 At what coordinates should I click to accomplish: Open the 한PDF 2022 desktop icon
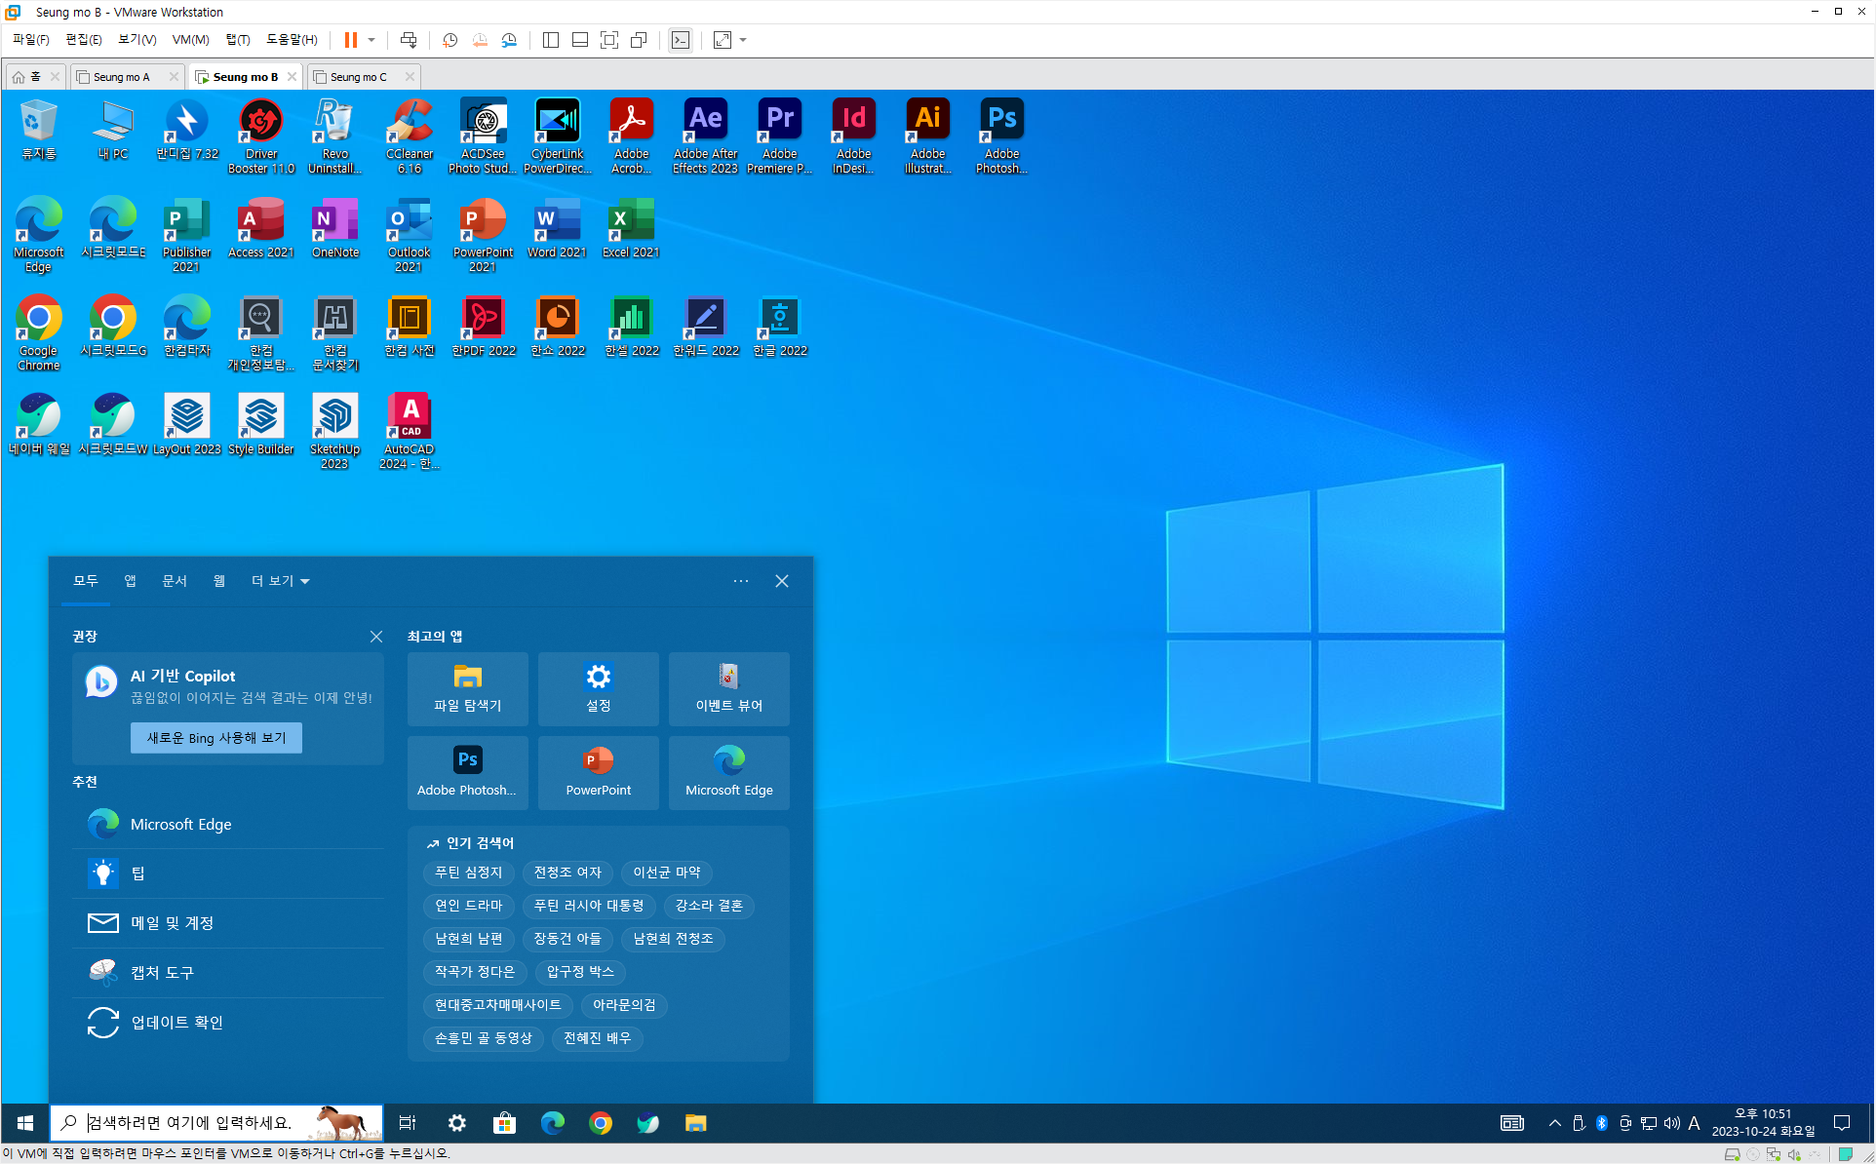click(483, 327)
